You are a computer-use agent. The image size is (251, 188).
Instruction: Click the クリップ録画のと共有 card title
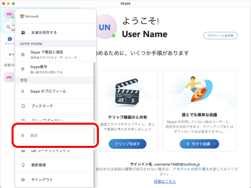click(128, 117)
